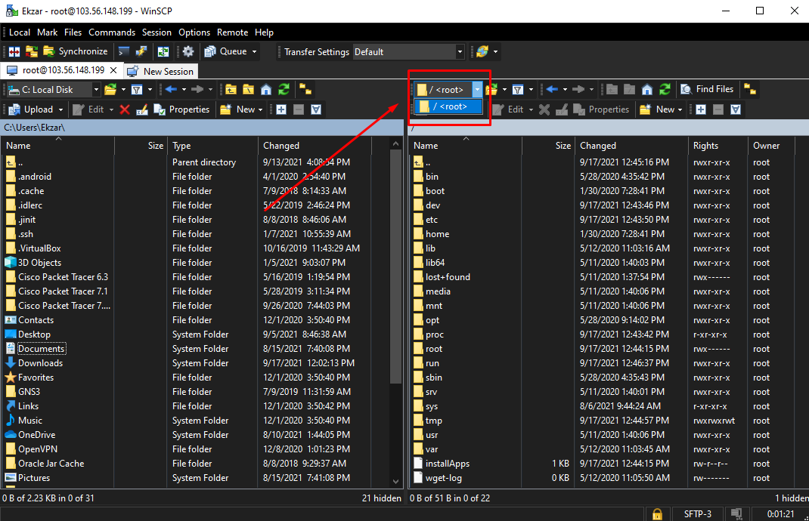Go to remote home directory icon
Screen dimensions: 809x521
tap(647, 90)
